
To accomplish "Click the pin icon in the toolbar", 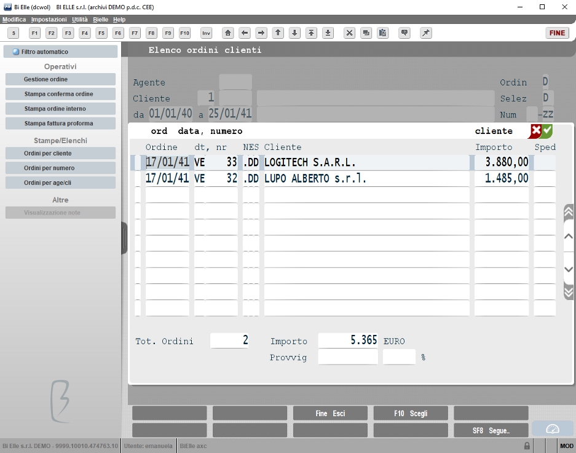I will coord(426,33).
